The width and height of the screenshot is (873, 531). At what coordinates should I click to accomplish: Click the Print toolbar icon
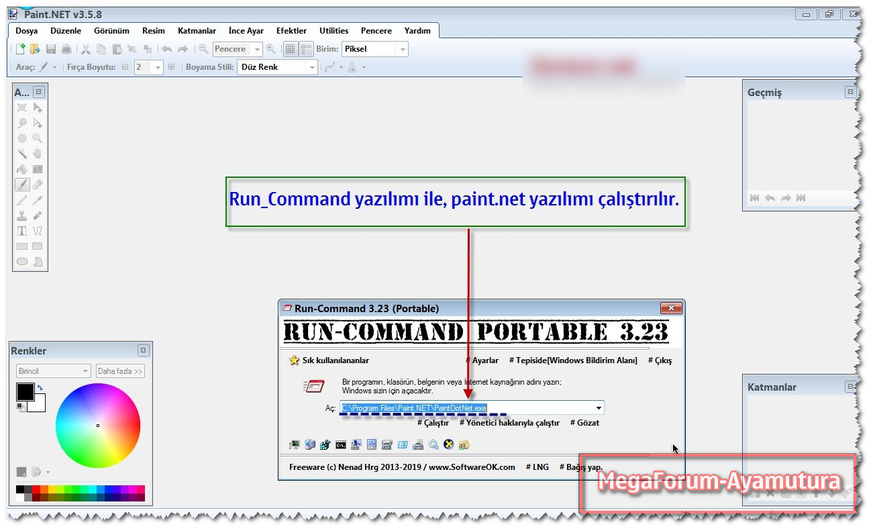(66, 49)
